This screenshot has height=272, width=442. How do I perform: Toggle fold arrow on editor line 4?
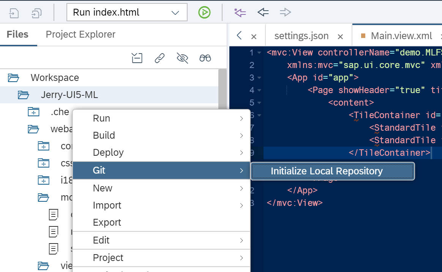tap(259, 90)
